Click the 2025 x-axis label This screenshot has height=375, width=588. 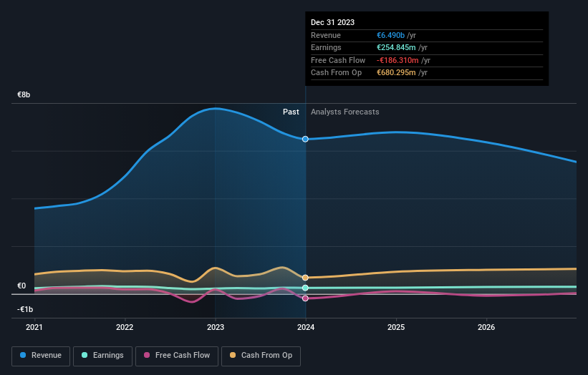click(396, 327)
